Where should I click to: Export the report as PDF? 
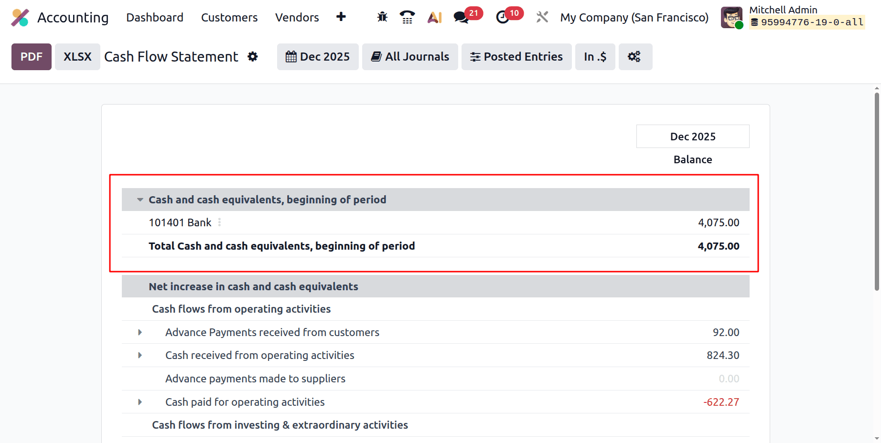(x=31, y=56)
